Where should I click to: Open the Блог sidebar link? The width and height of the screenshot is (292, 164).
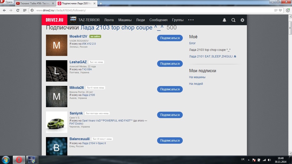(192, 43)
